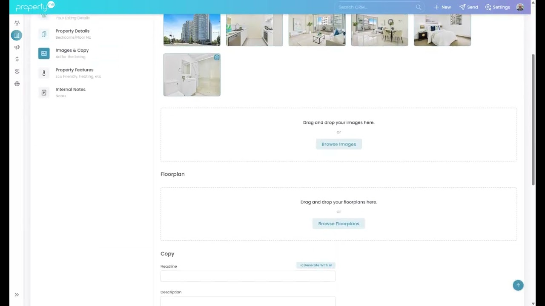545x306 pixels.
Task: Click the Copy section heading
Action: click(x=167, y=254)
